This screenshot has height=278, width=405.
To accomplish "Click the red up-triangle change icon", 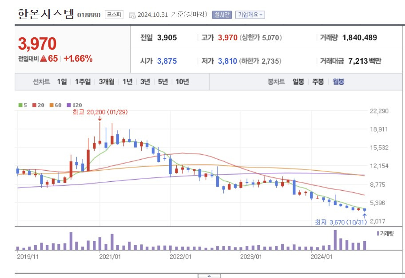I will [44, 59].
